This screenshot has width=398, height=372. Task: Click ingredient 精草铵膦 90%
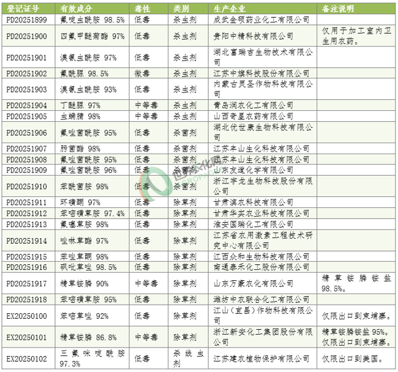tap(84, 283)
